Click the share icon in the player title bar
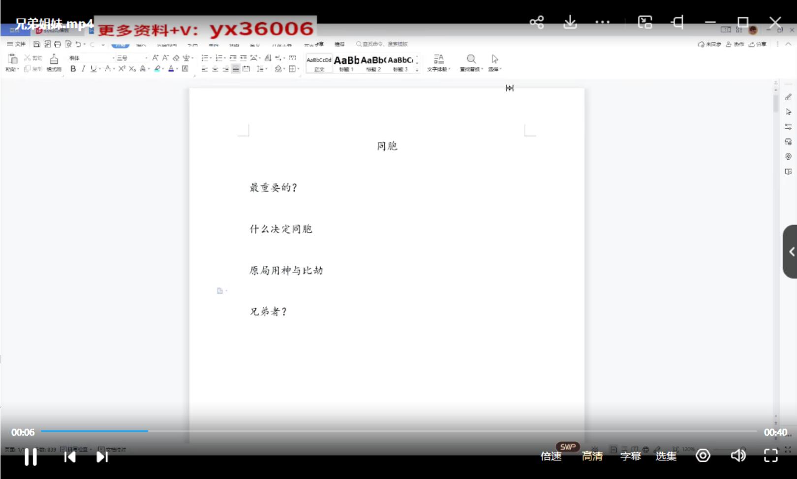 (x=536, y=22)
